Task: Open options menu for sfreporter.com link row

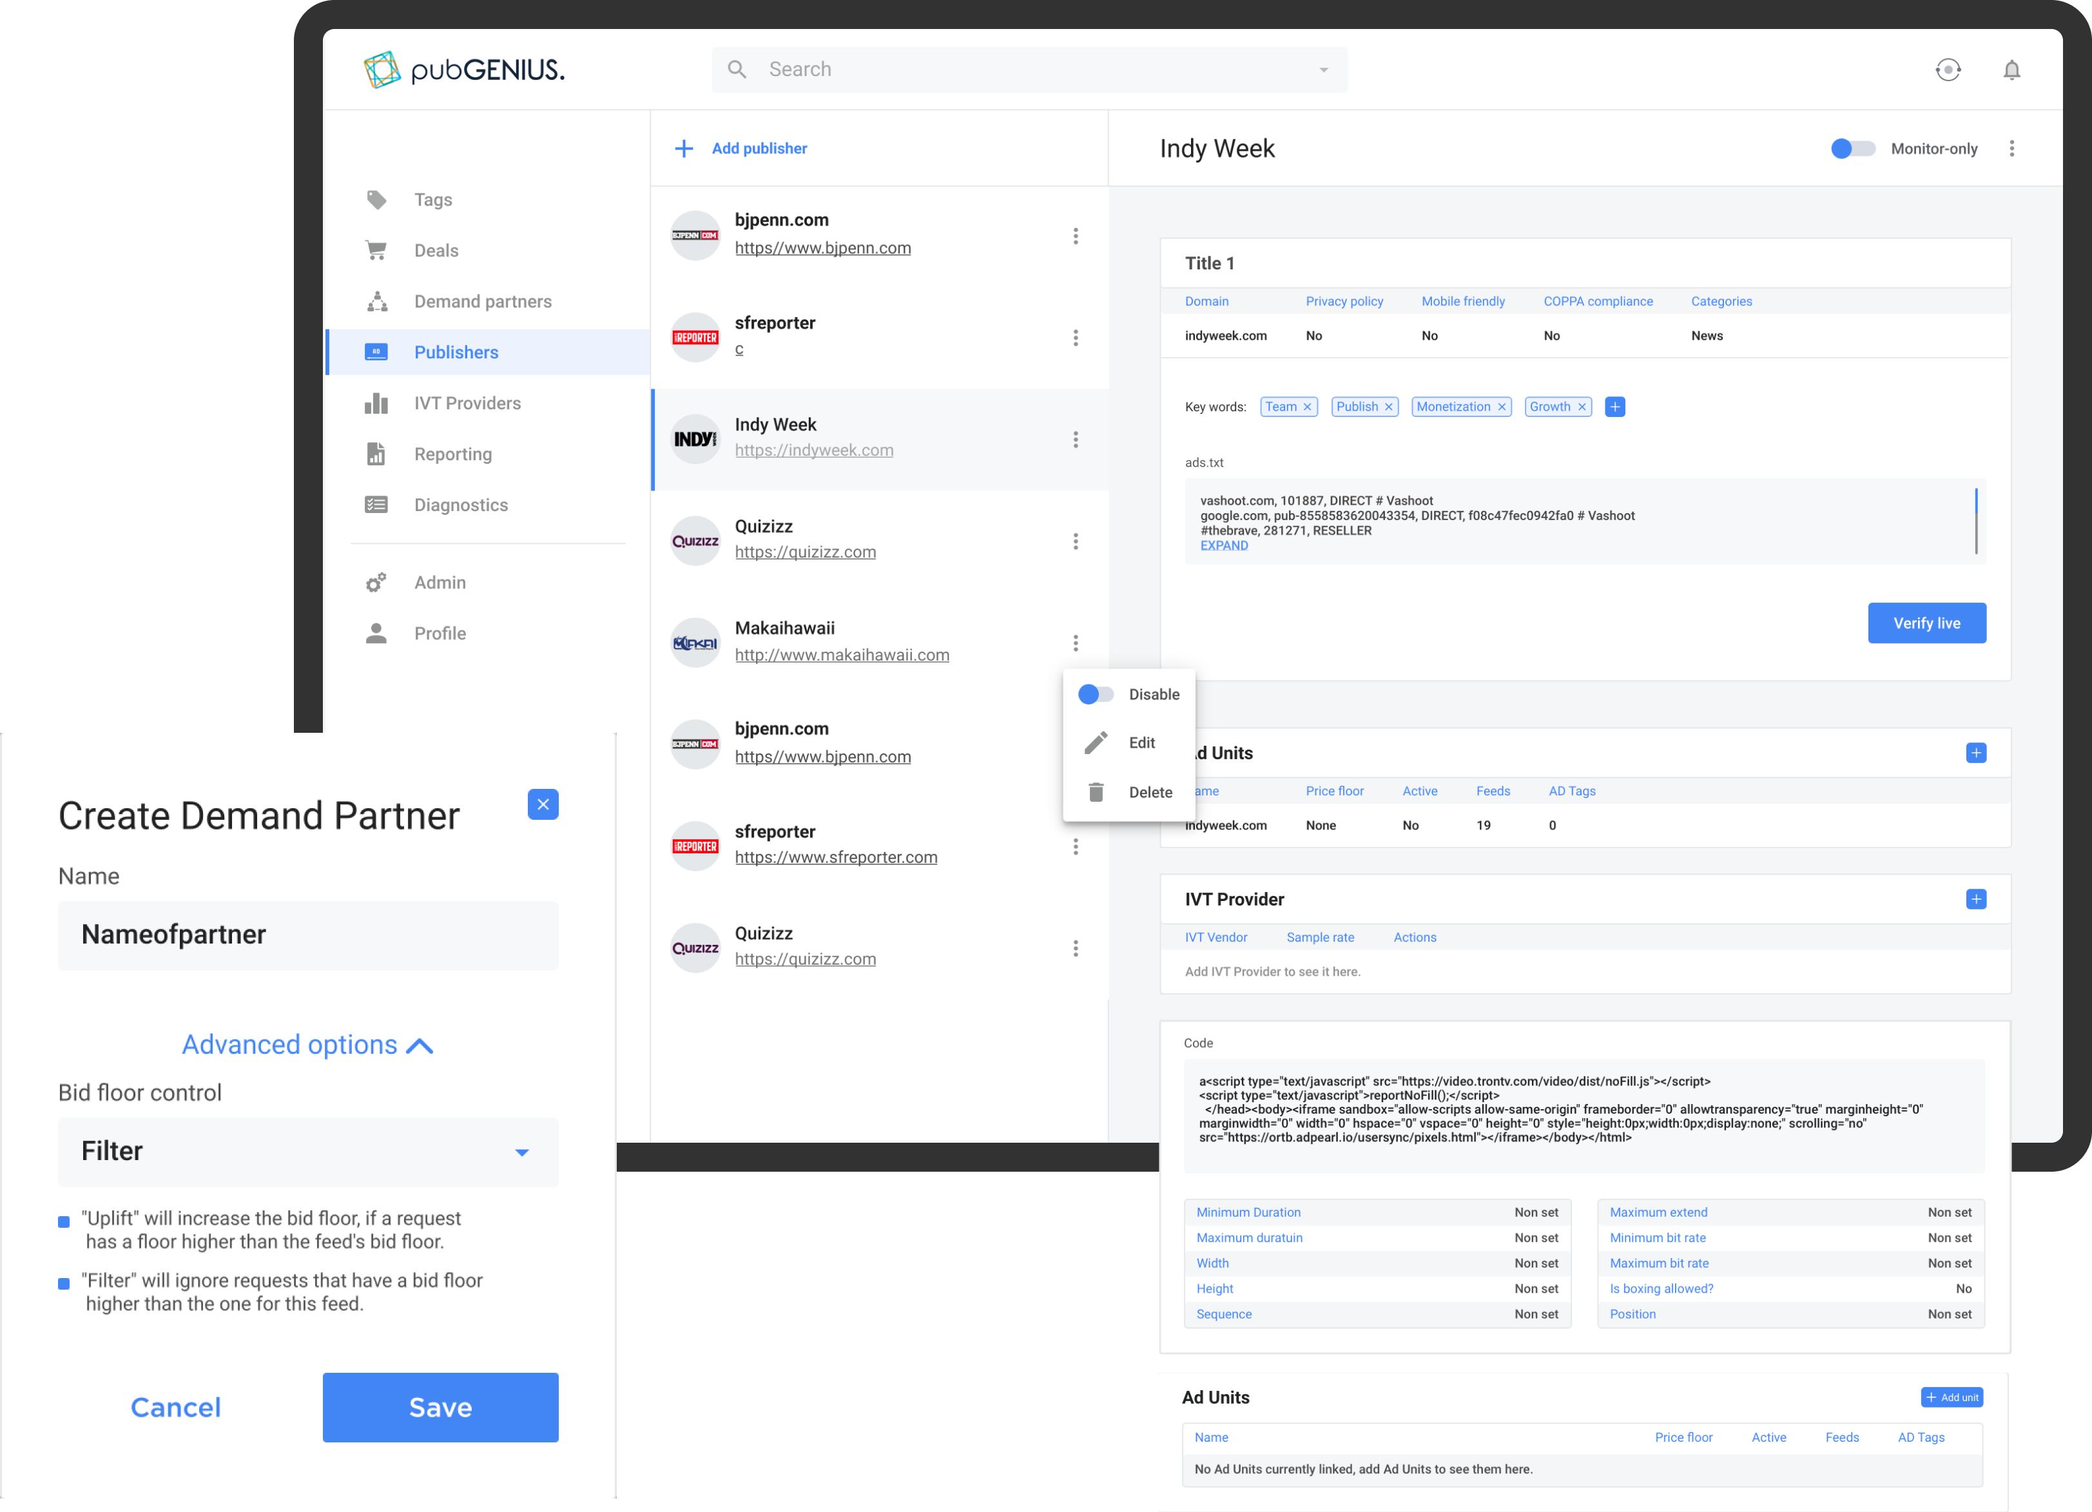Action: coord(1076,846)
